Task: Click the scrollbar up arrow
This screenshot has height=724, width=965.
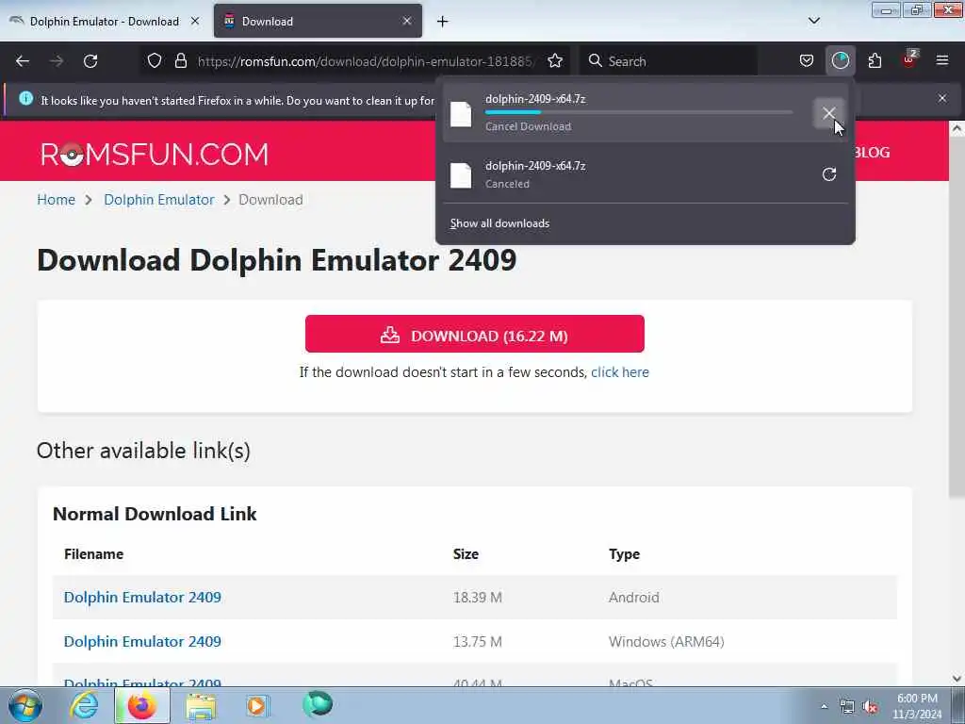Action: pyautogui.click(x=957, y=128)
